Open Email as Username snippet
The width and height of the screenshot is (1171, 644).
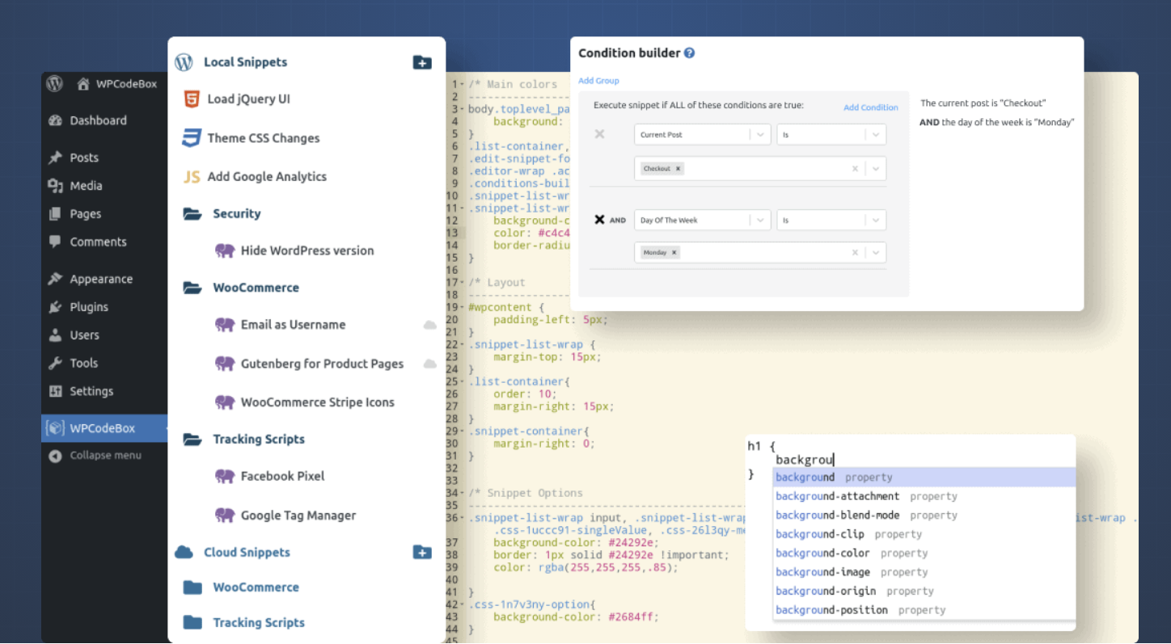click(x=293, y=325)
